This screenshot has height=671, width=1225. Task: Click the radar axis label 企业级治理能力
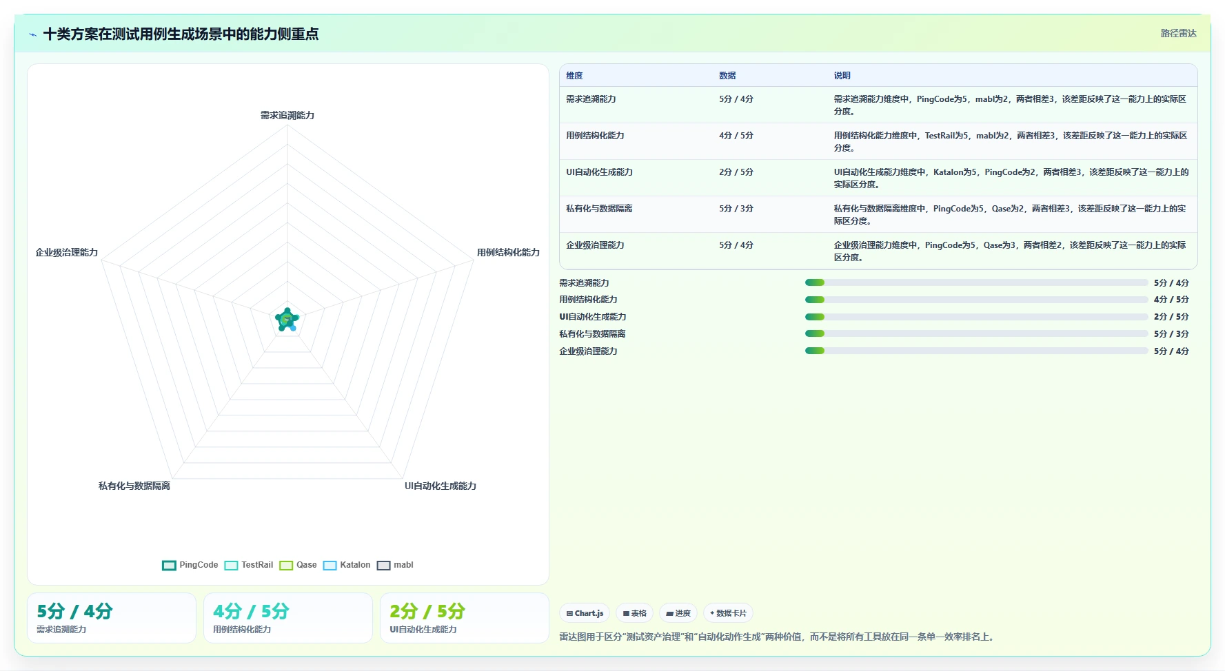(67, 252)
